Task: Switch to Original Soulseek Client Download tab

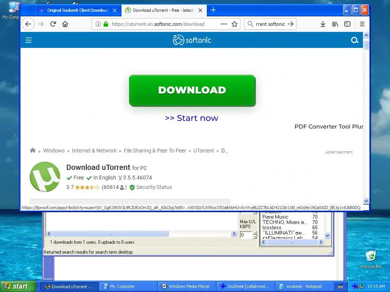Action: (x=78, y=10)
